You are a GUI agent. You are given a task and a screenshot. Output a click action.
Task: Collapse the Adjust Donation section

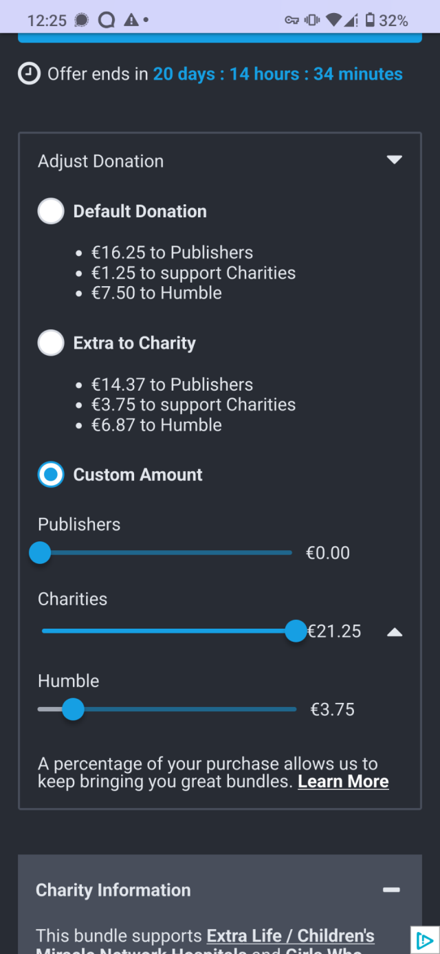[395, 159]
